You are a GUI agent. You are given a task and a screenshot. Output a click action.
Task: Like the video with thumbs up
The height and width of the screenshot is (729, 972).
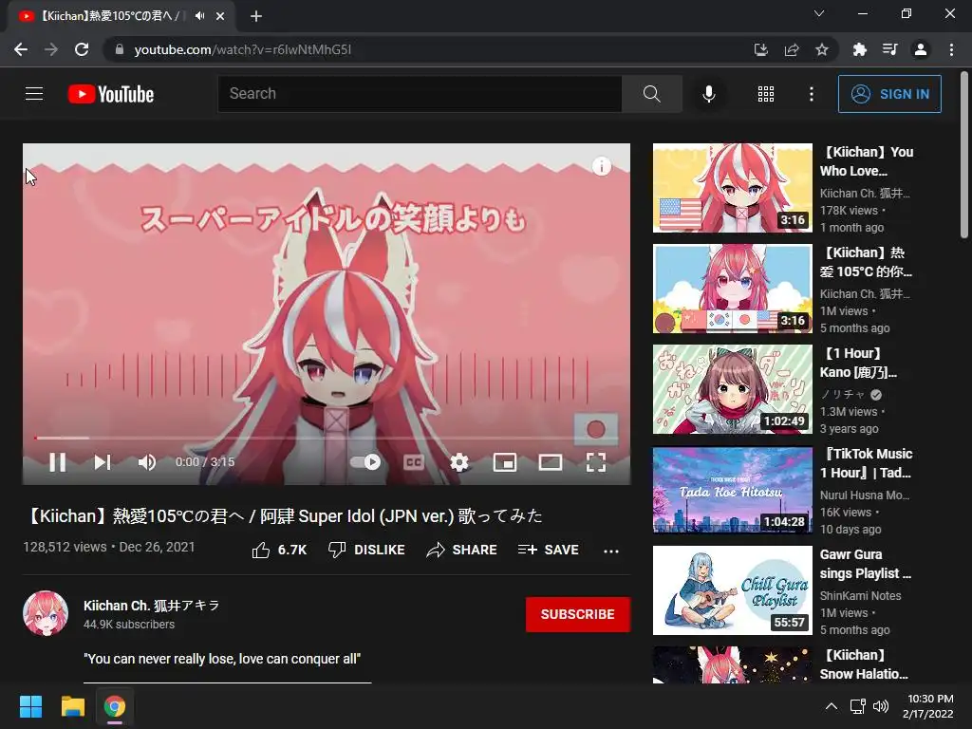pyautogui.click(x=279, y=550)
